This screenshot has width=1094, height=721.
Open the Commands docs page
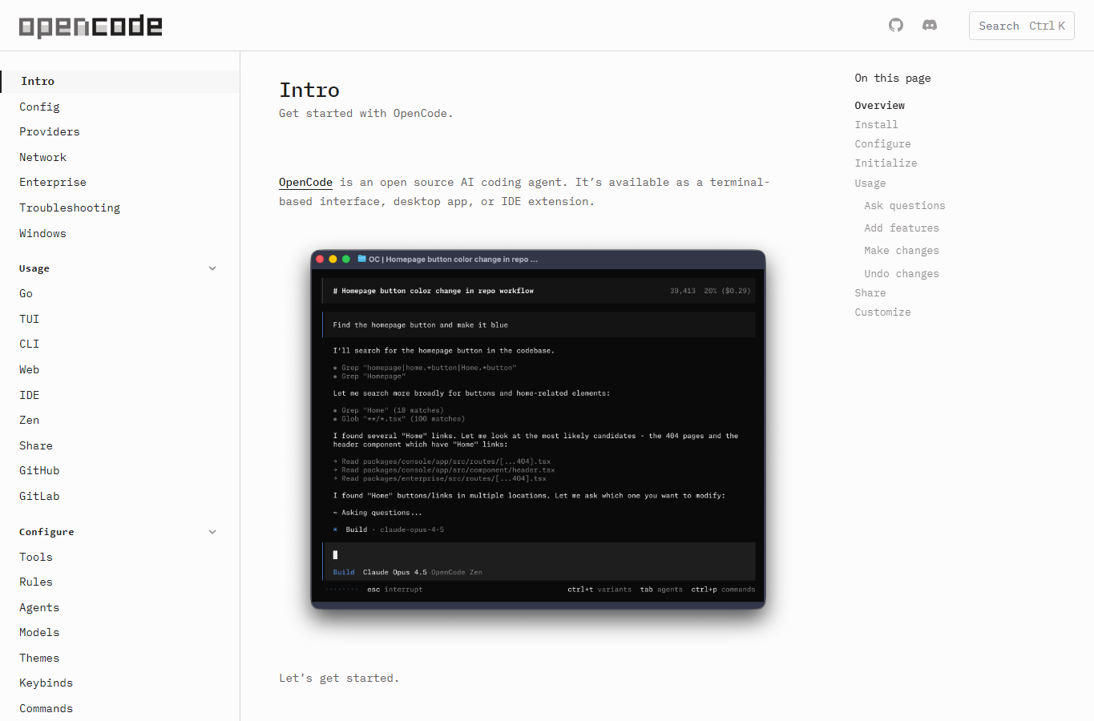click(x=46, y=708)
